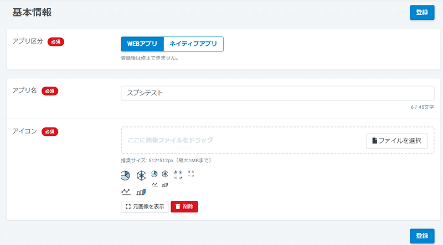Select the WEBアプリ option
This screenshot has height=245, width=443.
click(142, 44)
